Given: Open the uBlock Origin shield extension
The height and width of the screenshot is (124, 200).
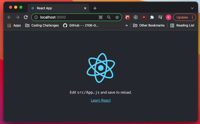Looking at the screenshot, I should [x=144, y=17].
